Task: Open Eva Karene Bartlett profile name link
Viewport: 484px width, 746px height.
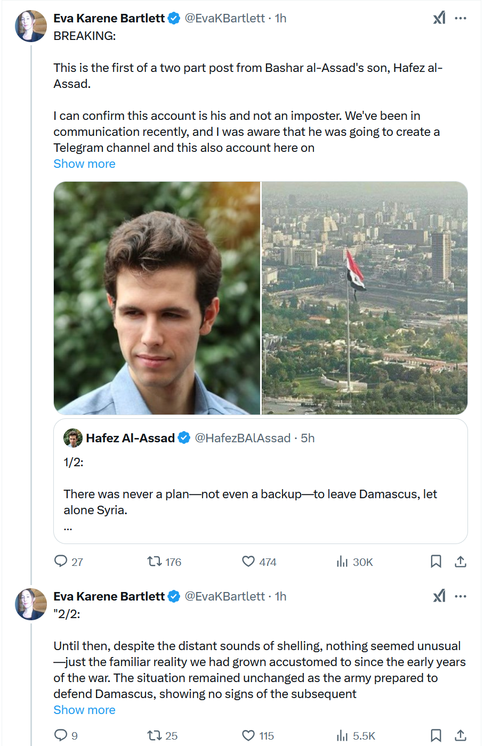Action: (x=109, y=18)
